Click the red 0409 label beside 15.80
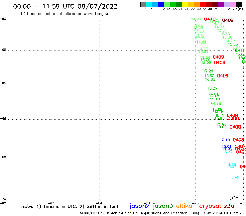The image size is (246, 216). click(223, 76)
